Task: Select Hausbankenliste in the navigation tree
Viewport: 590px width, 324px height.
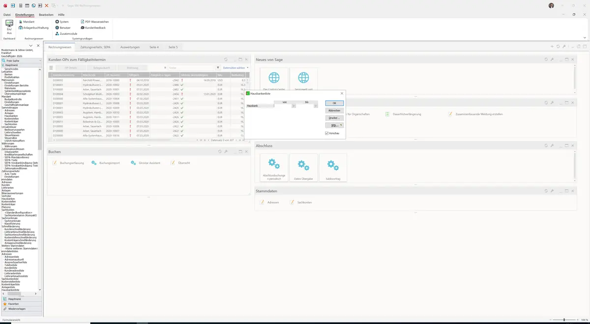Action: click(10, 290)
